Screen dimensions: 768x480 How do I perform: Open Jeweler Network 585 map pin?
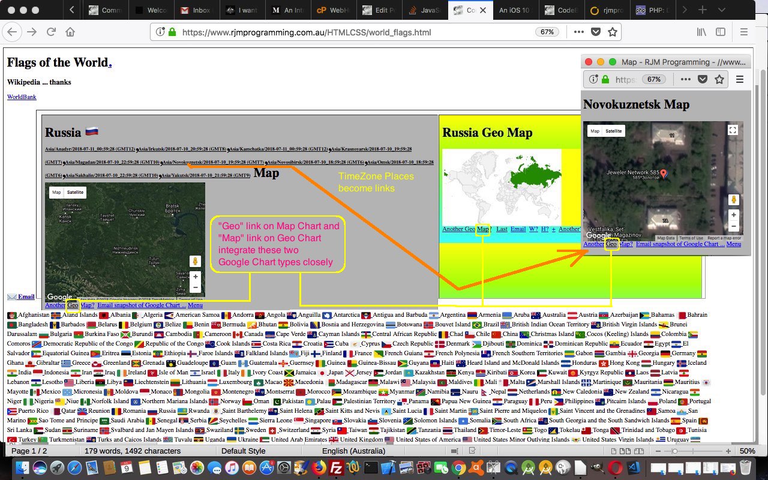663,173
